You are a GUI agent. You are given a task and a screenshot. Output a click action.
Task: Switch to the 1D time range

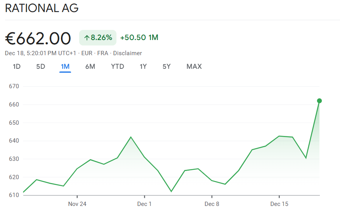17,66
